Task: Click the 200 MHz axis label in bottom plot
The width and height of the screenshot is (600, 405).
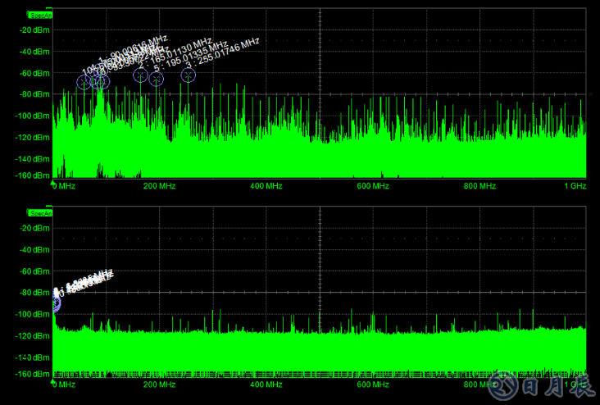Action: coord(161,384)
